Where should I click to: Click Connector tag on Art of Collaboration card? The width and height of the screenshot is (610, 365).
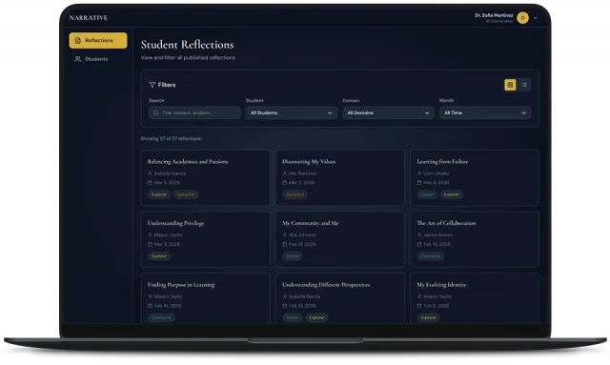pyautogui.click(x=431, y=256)
